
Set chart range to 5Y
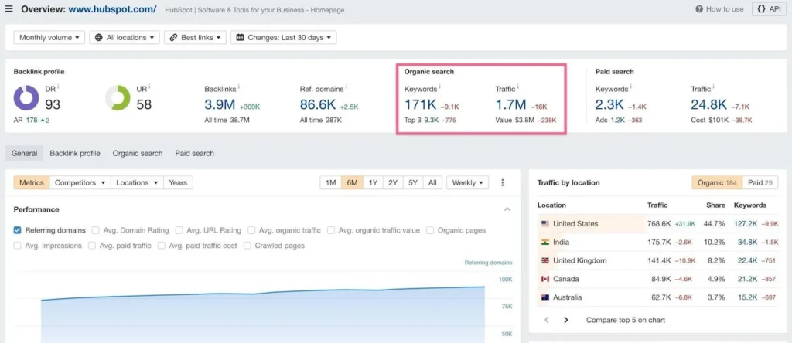(x=413, y=182)
